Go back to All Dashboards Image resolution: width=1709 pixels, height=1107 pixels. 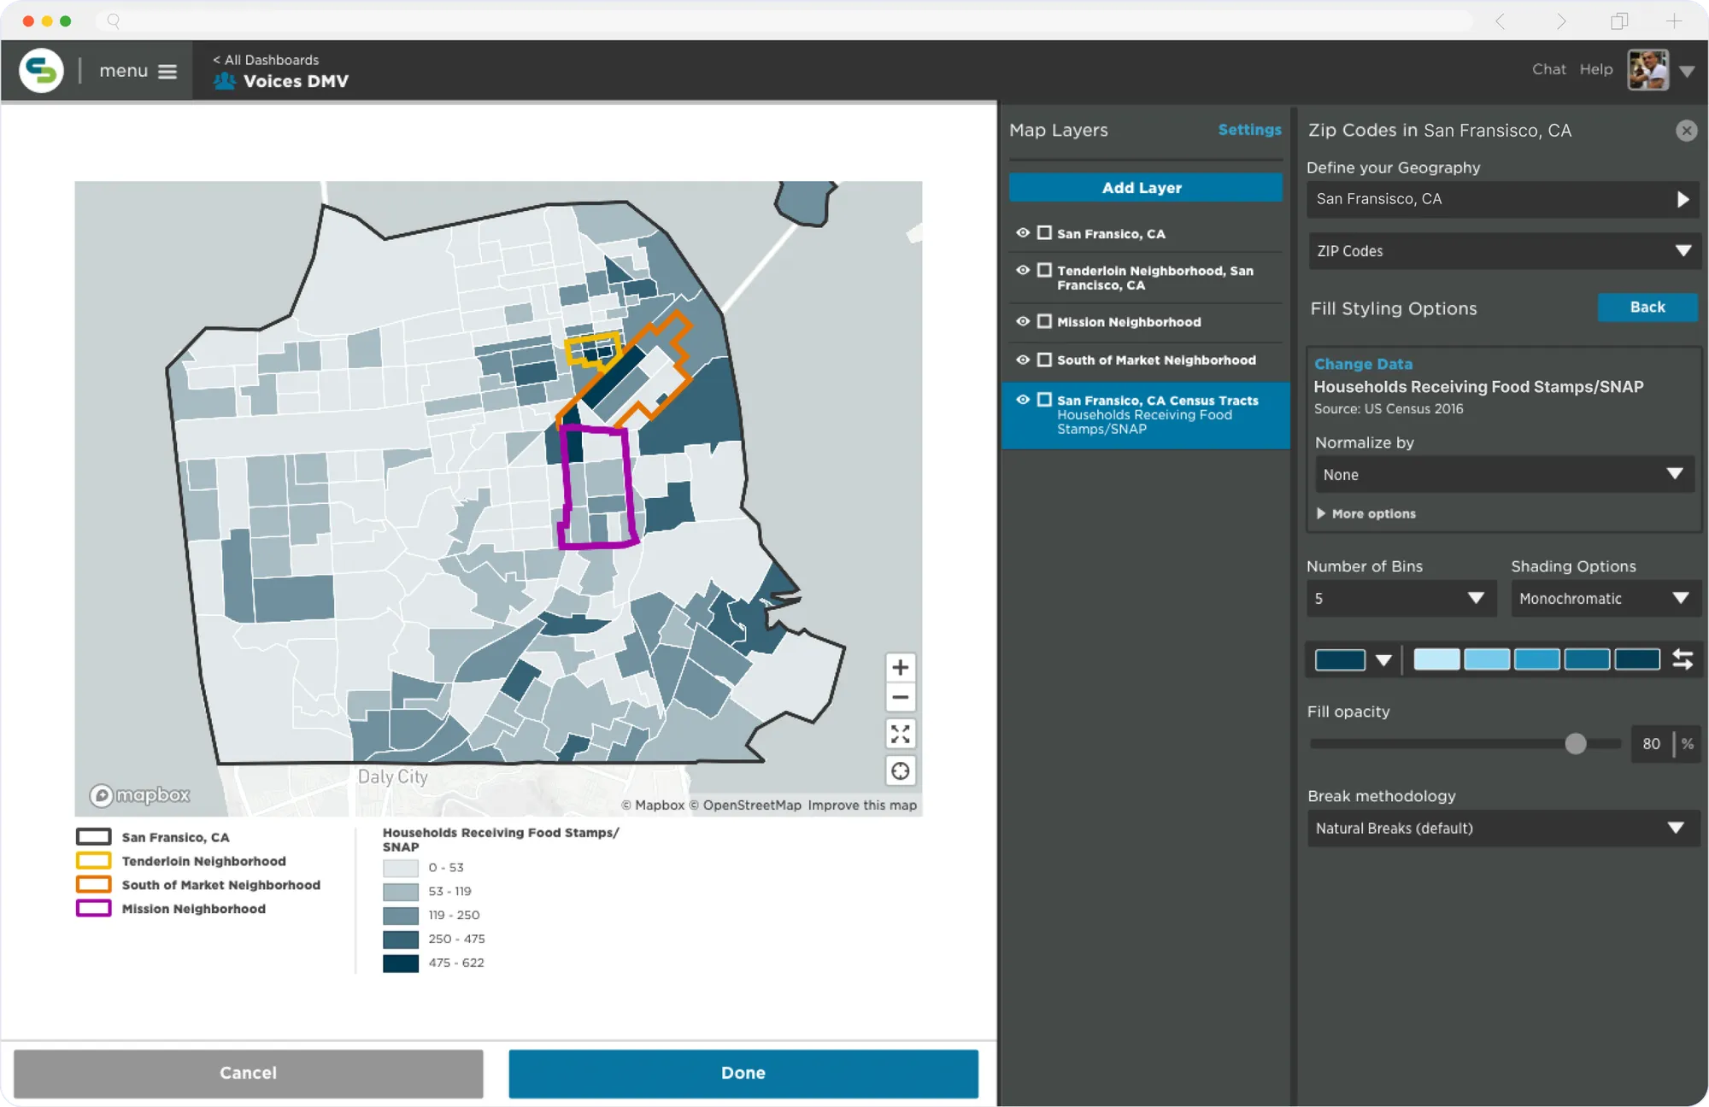(x=266, y=60)
